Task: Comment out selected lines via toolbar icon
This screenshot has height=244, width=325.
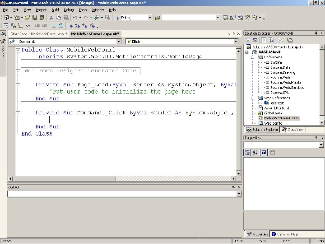Action: (x=54, y=26)
